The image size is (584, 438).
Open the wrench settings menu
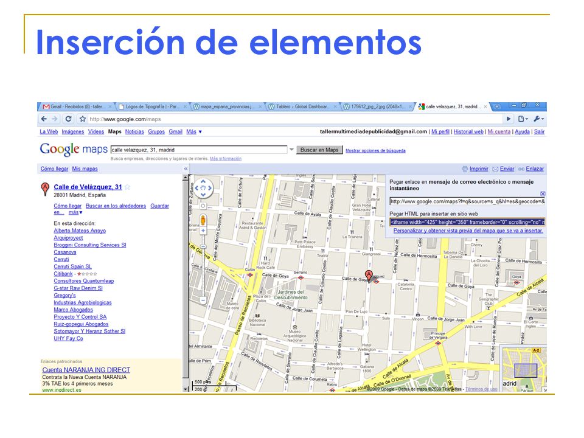tap(538, 119)
